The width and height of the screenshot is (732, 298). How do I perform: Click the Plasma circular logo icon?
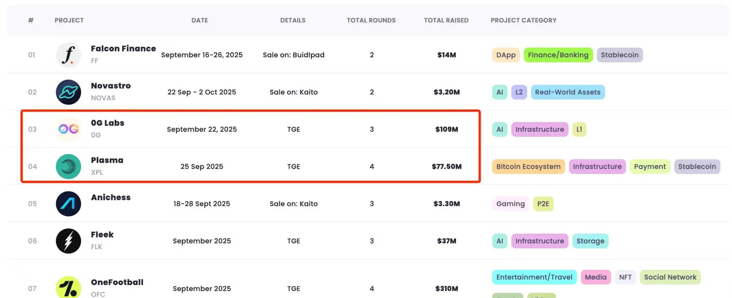tap(69, 166)
